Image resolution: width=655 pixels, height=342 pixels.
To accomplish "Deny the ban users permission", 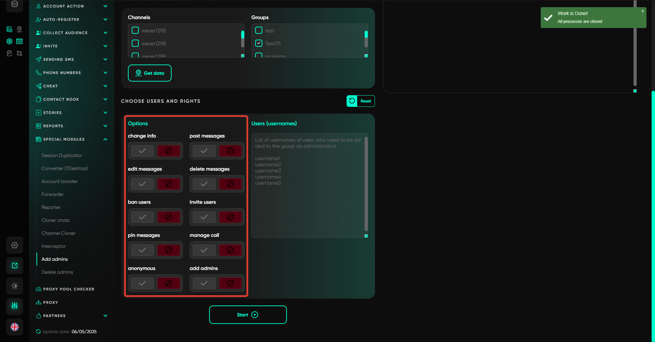I will (169, 217).
